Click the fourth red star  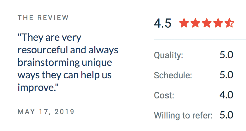218,23
